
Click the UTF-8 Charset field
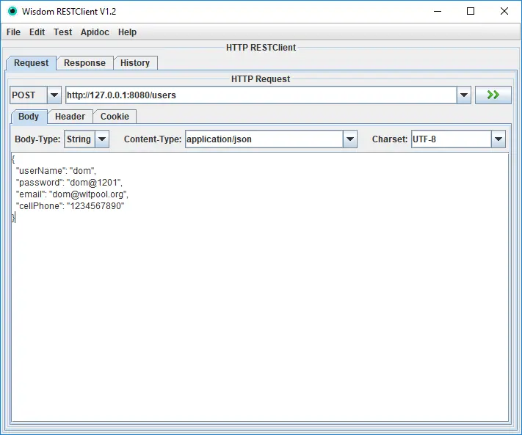[x=452, y=139]
